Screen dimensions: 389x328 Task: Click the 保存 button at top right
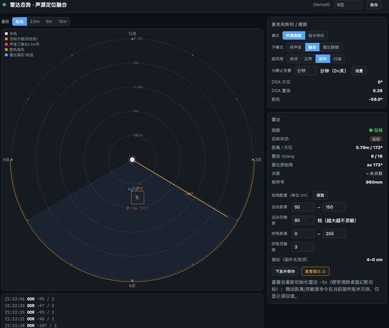pyautogui.click(x=374, y=5)
